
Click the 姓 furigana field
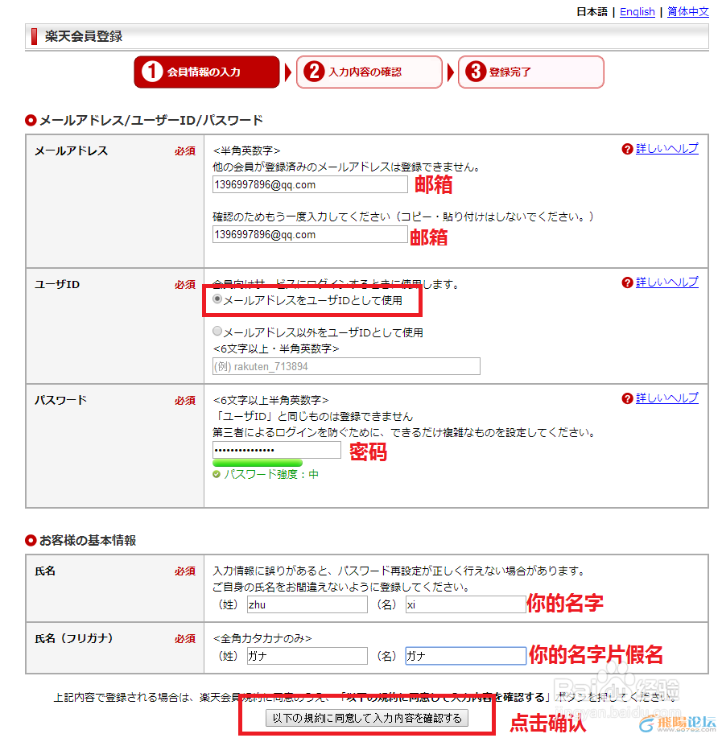pos(307,656)
